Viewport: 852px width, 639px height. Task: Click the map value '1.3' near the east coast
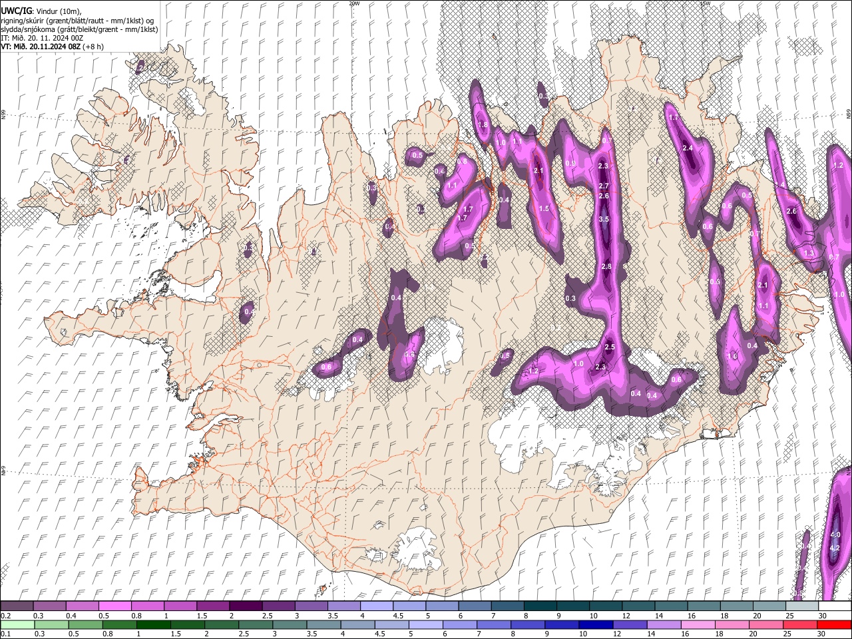pos(809,254)
